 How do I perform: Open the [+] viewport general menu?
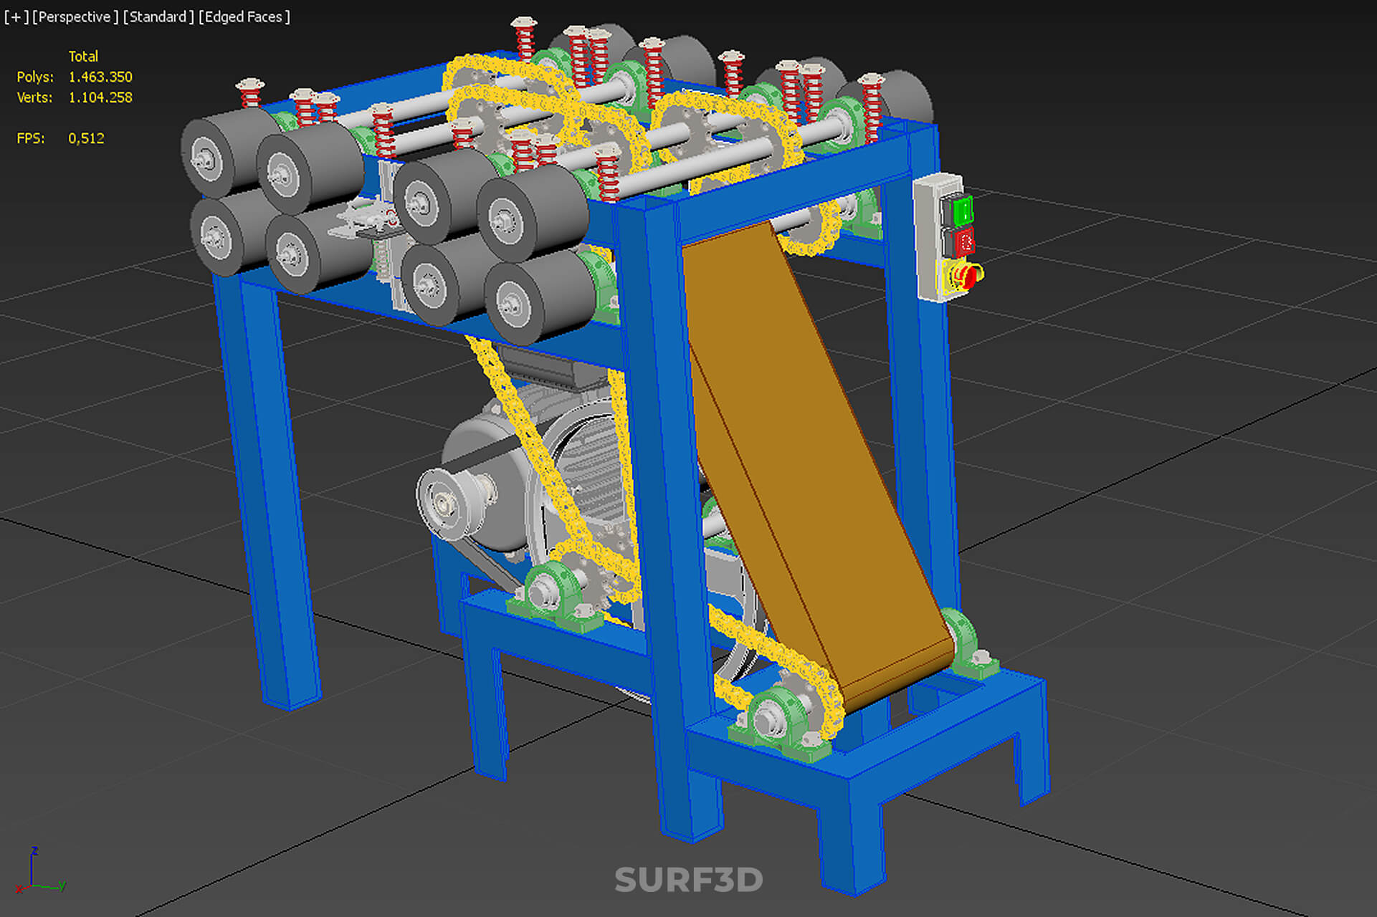click(16, 17)
